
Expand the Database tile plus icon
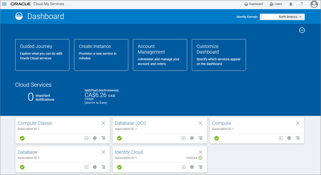(x=86, y=167)
